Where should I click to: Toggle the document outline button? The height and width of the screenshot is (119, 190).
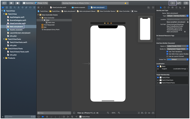coord(74,113)
